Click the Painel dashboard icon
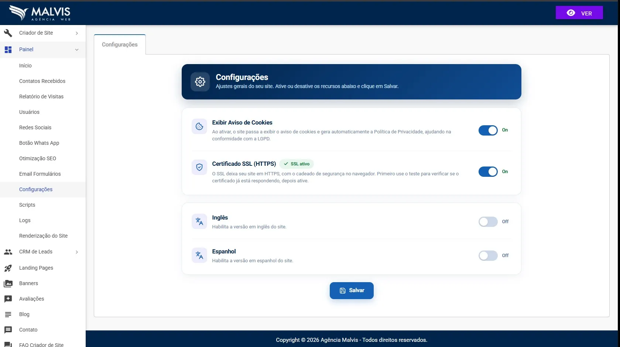Viewport: 620px width, 347px height. coord(8,49)
